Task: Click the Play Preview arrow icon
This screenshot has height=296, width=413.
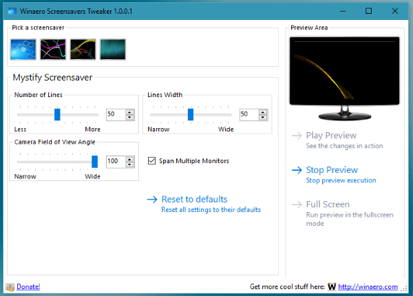Action: click(297, 136)
